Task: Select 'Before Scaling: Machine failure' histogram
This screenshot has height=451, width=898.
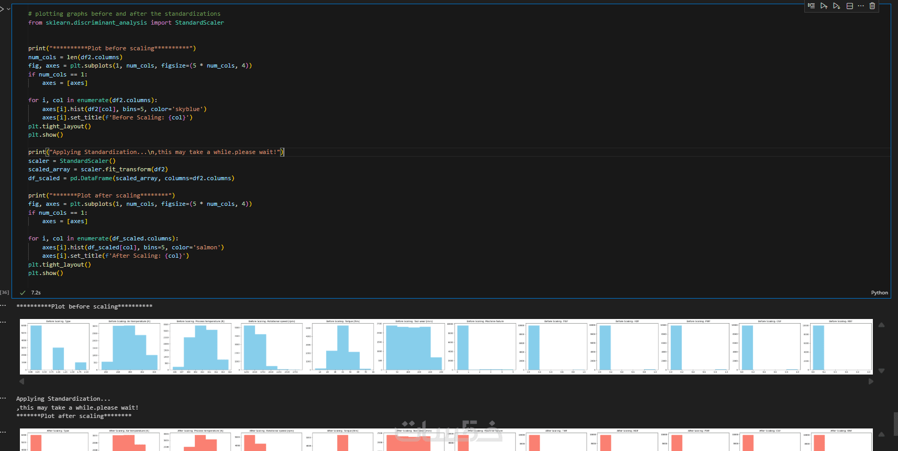Action: click(x=482, y=346)
